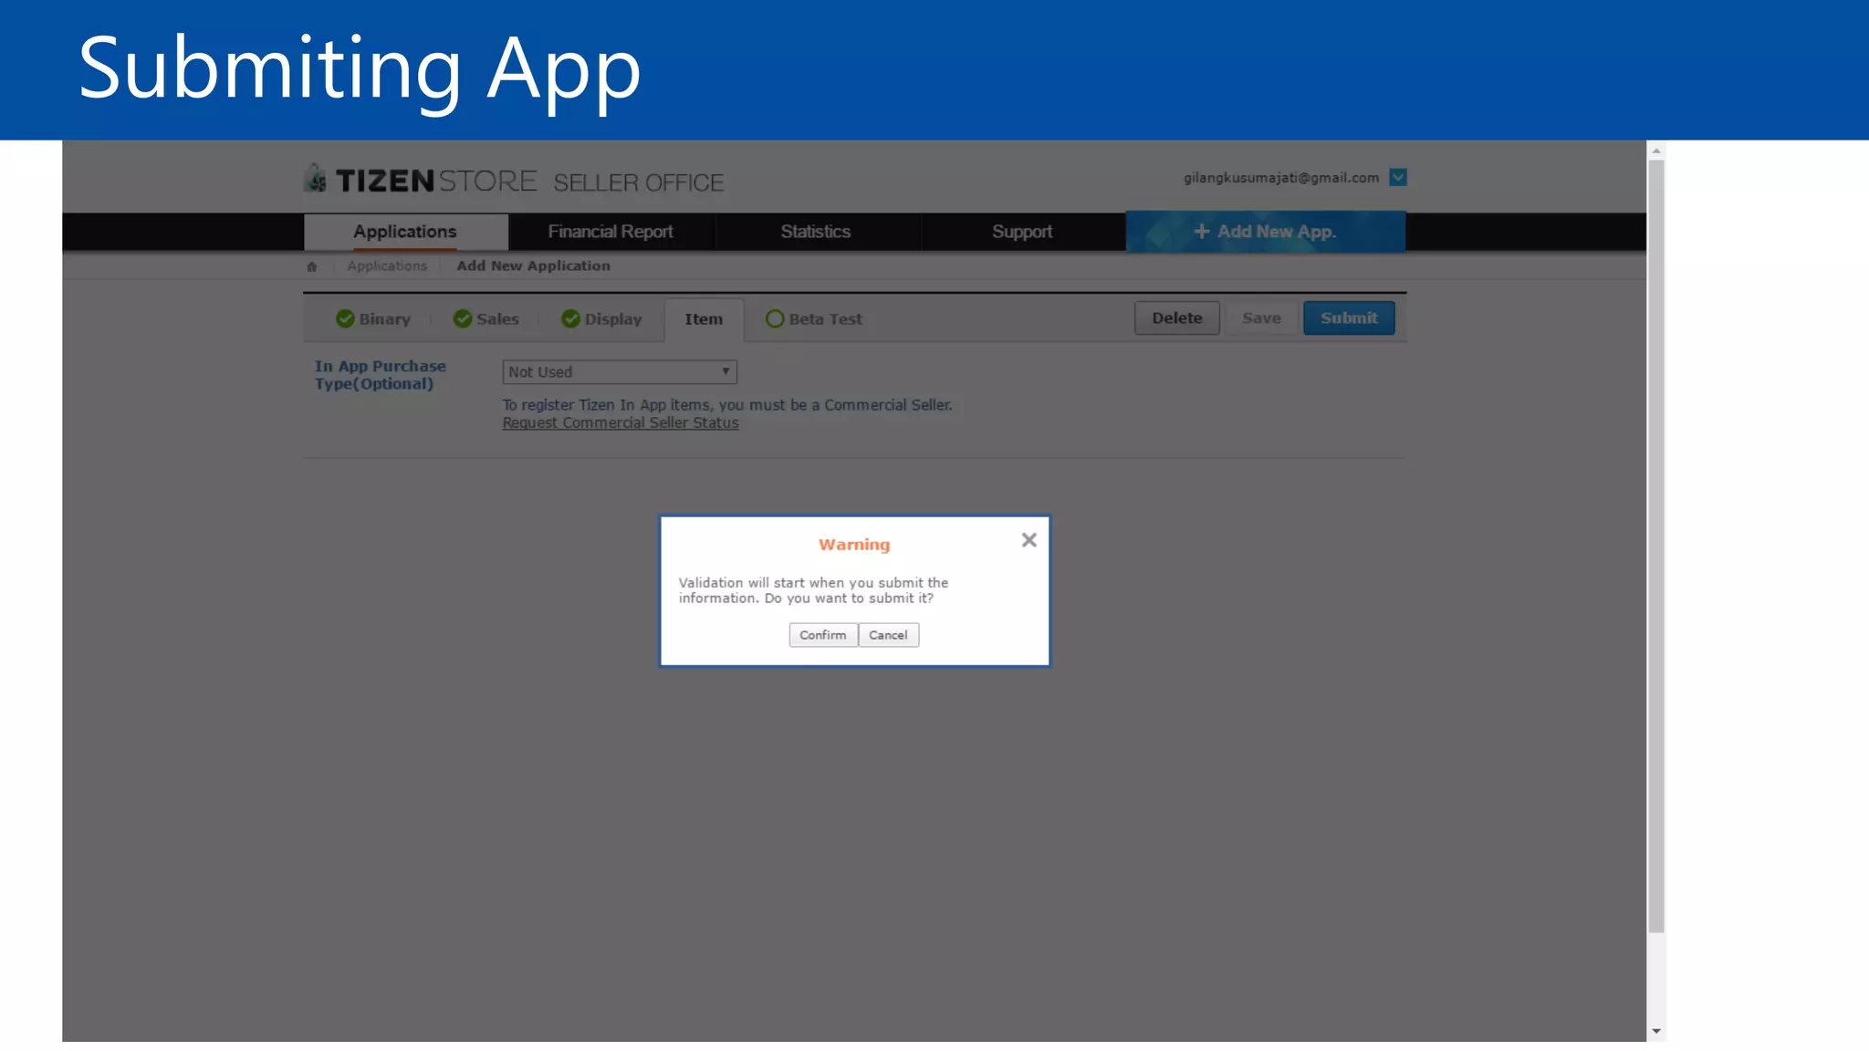This screenshot has width=1869, height=1051.
Task: Click the green check icon beside Binary
Action: pyautogui.click(x=345, y=318)
